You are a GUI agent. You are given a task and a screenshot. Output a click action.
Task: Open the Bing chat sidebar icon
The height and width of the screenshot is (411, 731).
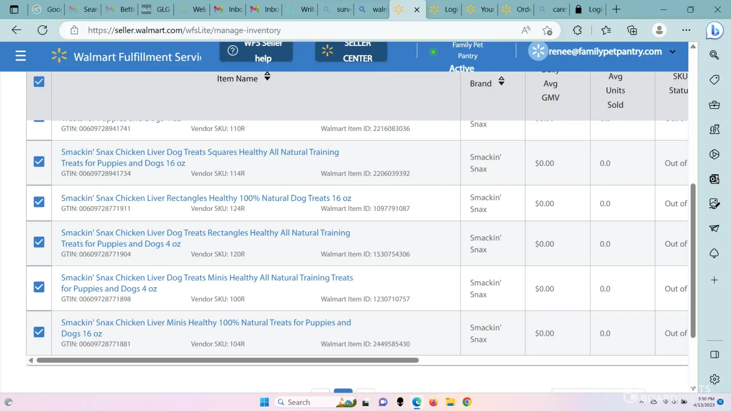click(715, 30)
